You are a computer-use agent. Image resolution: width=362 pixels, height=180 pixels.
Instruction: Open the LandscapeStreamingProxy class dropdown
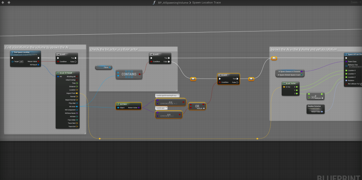tap(168, 95)
